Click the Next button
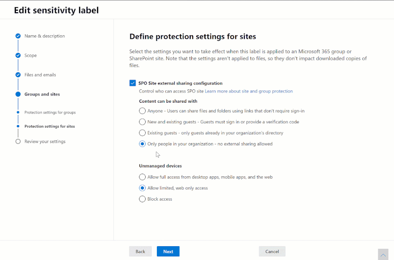This screenshot has width=394, height=260. click(x=168, y=251)
